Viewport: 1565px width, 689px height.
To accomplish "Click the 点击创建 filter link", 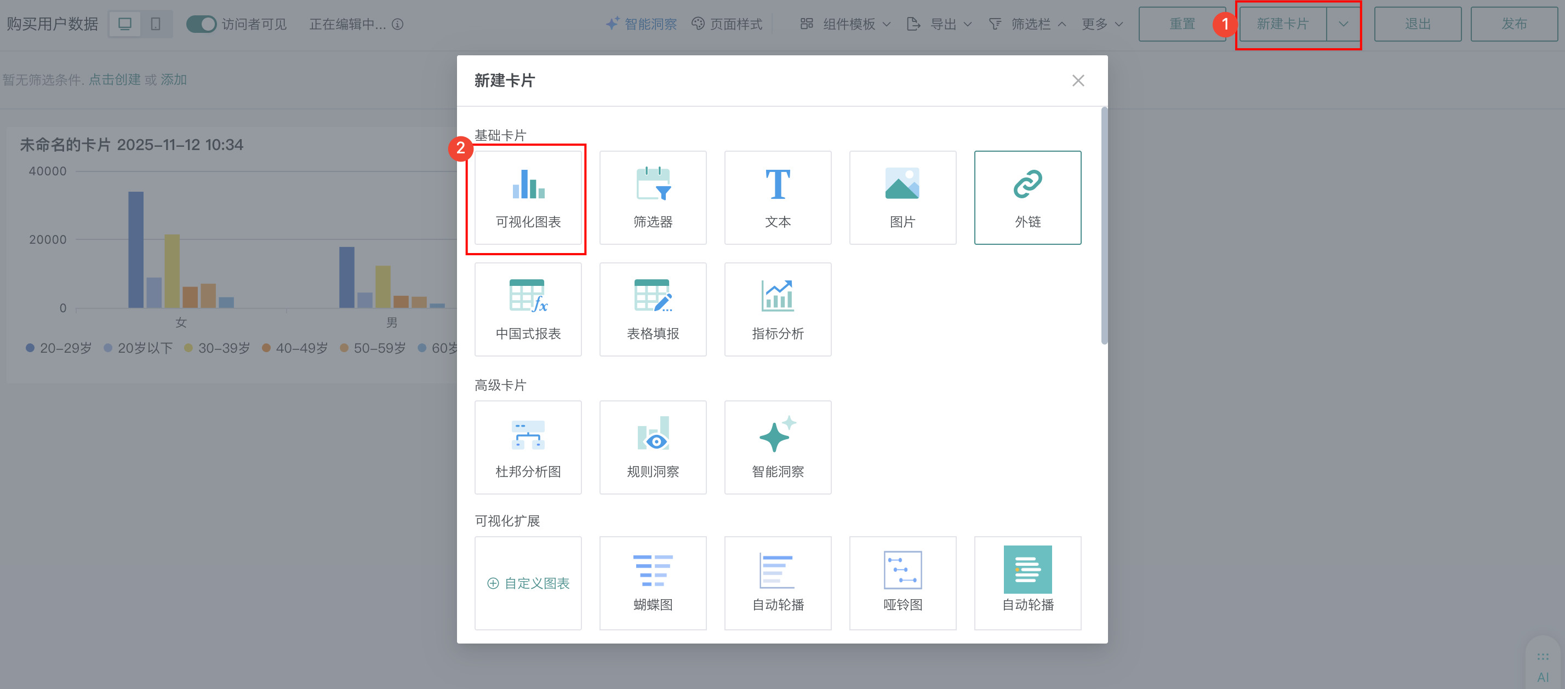I will (x=114, y=79).
